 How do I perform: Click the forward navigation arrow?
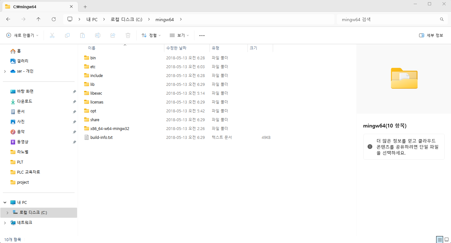23,19
